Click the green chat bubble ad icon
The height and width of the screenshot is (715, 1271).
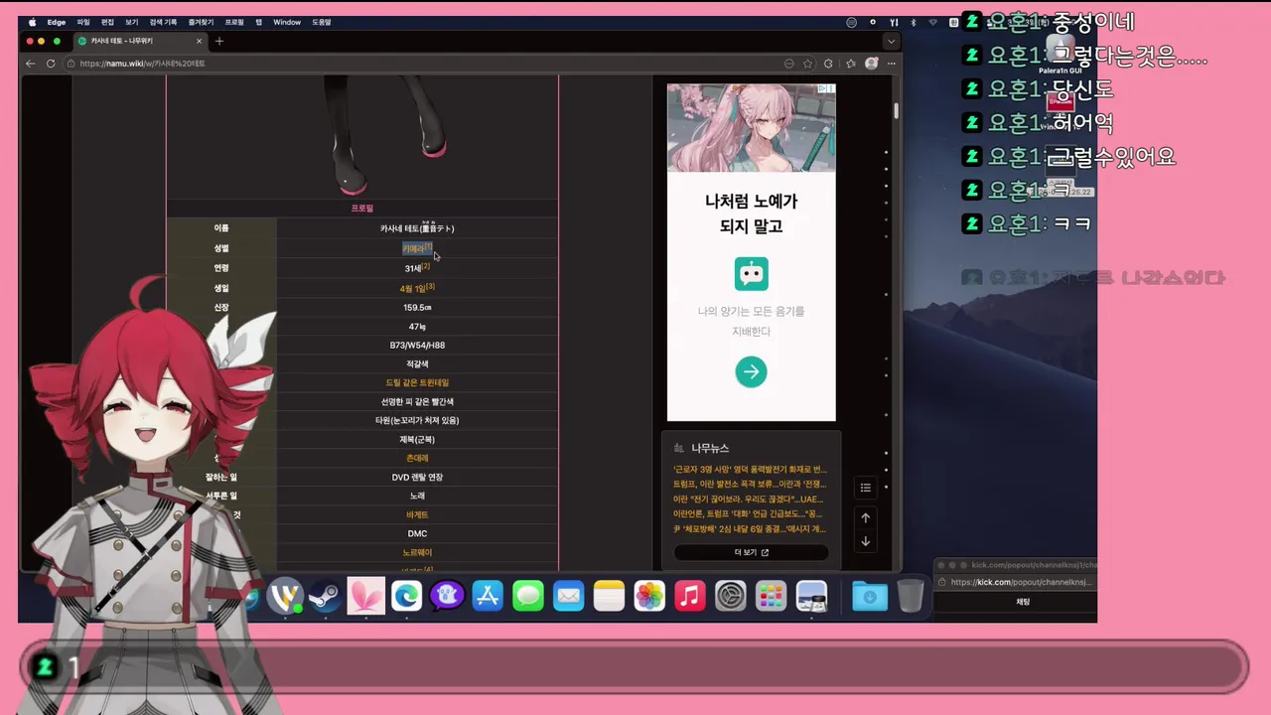click(x=752, y=274)
